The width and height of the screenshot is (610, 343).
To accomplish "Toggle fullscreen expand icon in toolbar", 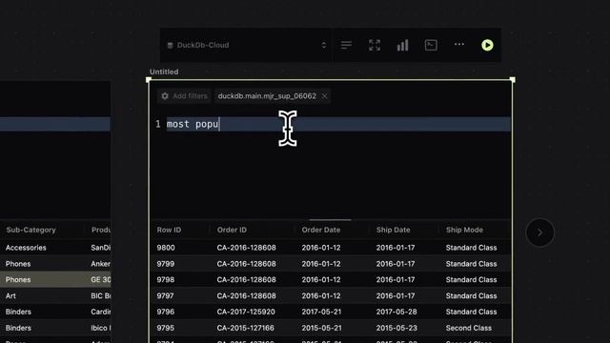I will pyautogui.click(x=375, y=45).
